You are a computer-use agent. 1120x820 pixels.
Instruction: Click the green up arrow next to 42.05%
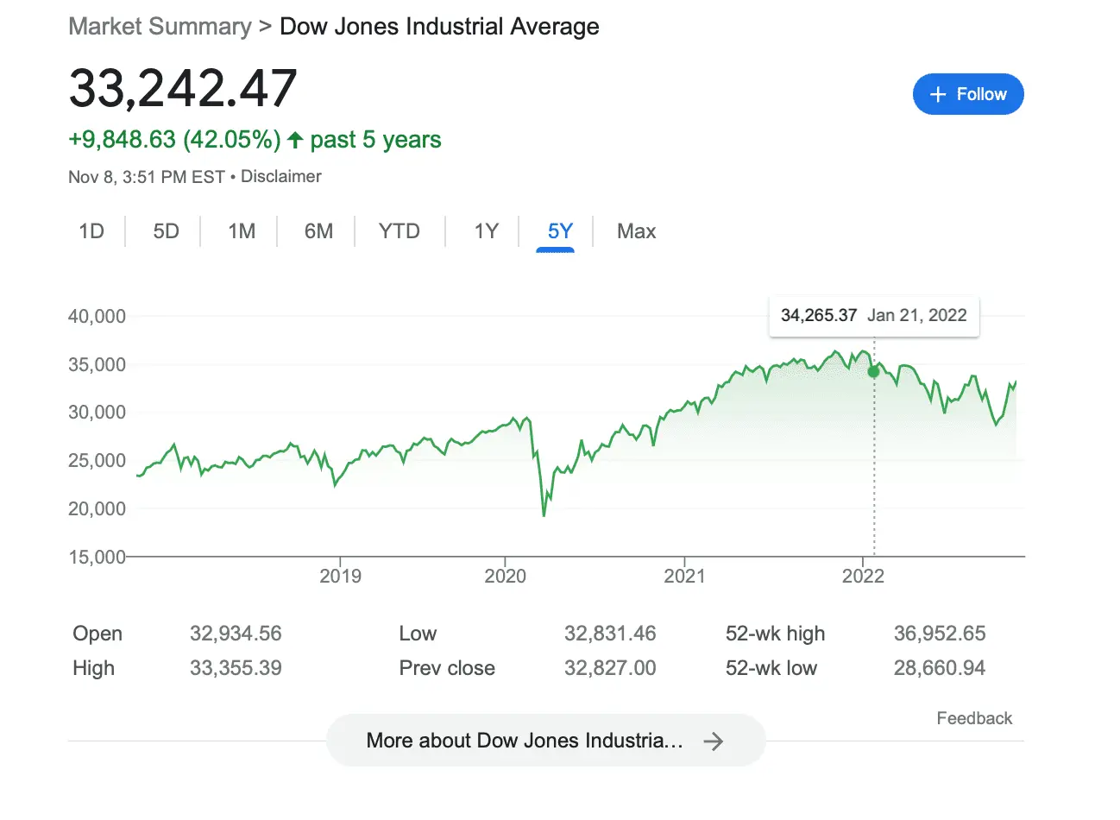point(295,140)
